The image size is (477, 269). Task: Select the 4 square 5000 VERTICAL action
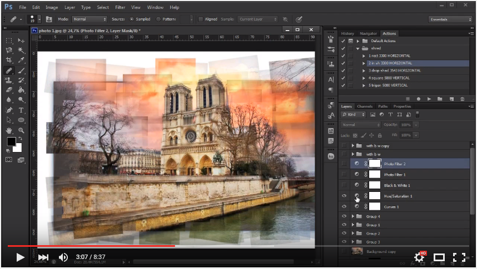tap(389, 78)
